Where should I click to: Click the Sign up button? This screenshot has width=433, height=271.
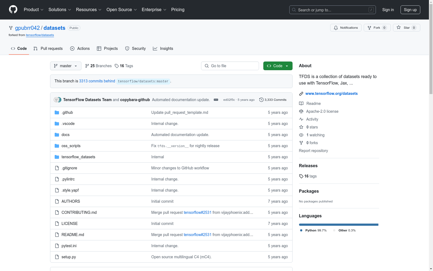point(410,10)
